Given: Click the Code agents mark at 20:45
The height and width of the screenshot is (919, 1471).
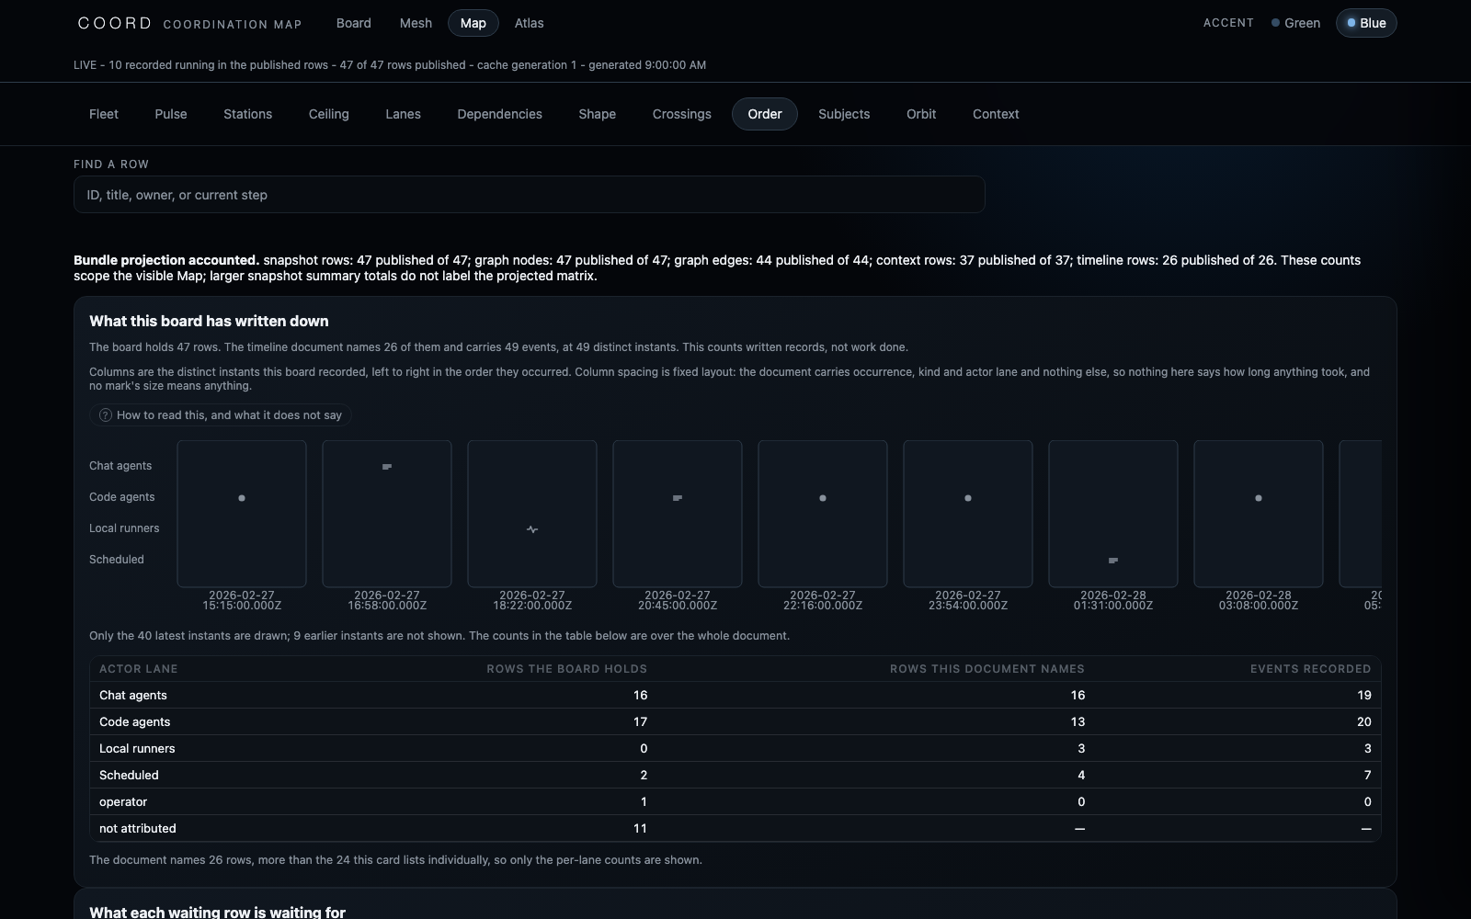Looking at the screenshot, I should [x=678, y=498].
